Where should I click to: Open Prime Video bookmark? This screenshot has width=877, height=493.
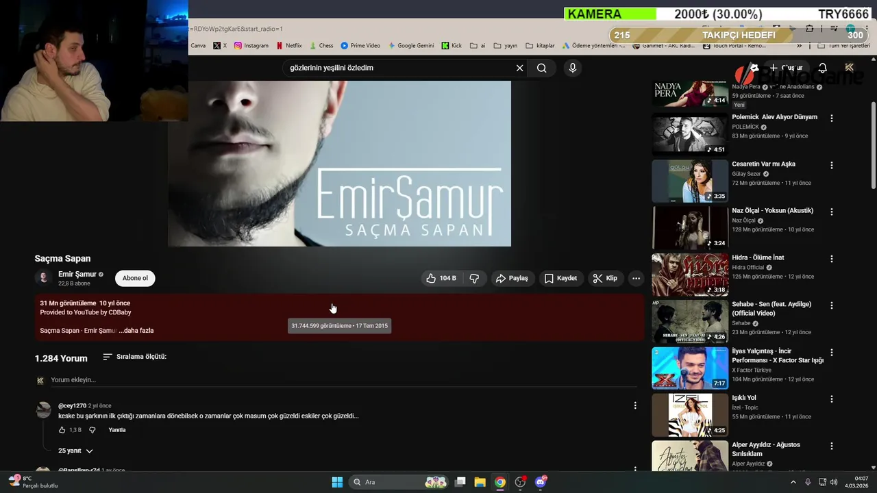point(360,46)
